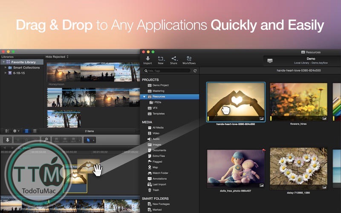Screen dimensions: 341x213
Task: Switch browser to list view
Action: pyautogui.click(x=35, y=131)
